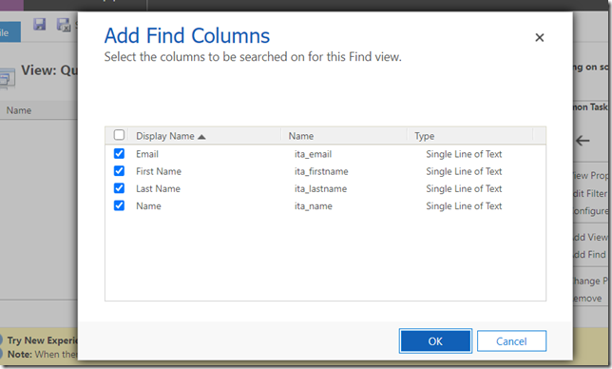The height and width of the screenshot is (369, 612).
Task: Click the File tab in background window
Action: 10,32
